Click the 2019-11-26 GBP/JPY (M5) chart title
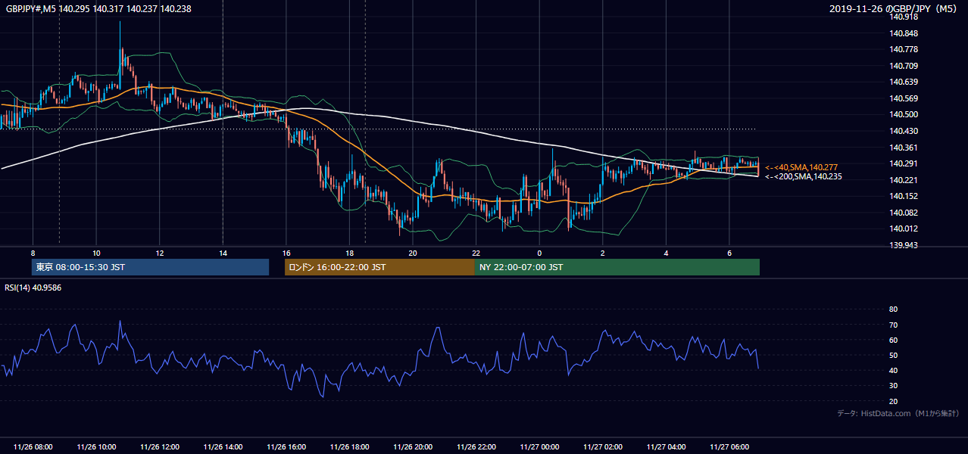 click(x=893, y=8)
